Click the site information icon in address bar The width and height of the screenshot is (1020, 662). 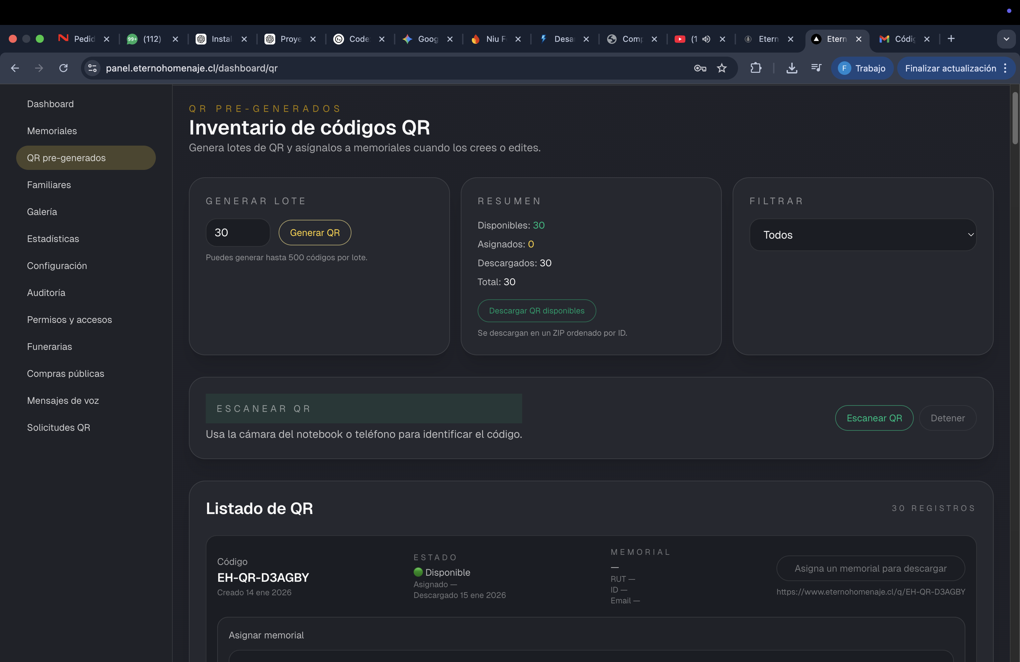pyautogui.click(x=92, y=68)
